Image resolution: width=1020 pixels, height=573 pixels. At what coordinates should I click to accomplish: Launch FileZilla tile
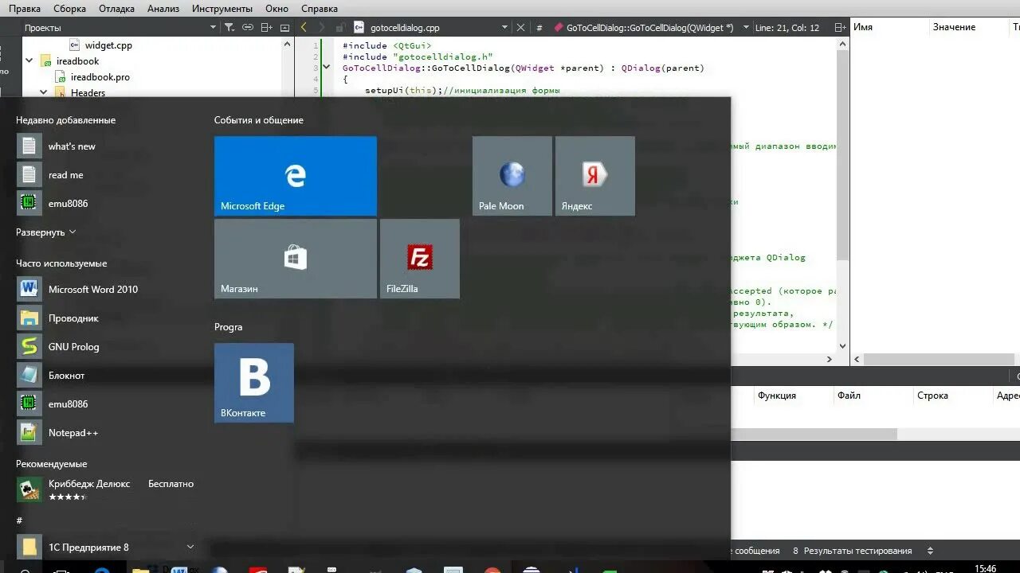[x=419, y=259]
